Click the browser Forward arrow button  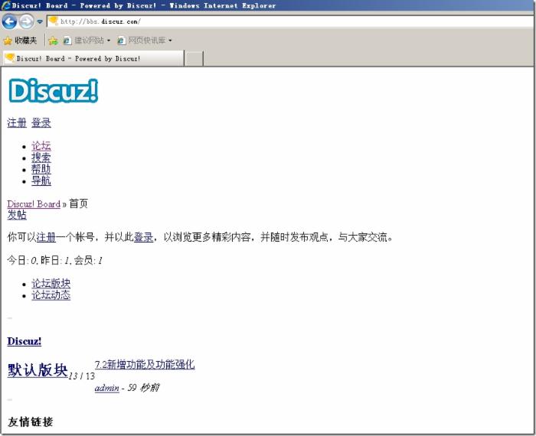(x=26, y=21)
